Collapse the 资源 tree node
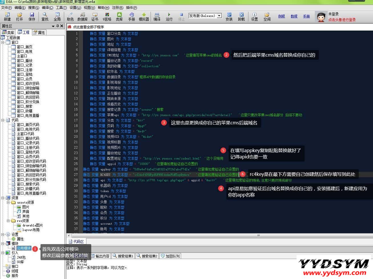The image size is (373, 279). click(x=3, y=198)
